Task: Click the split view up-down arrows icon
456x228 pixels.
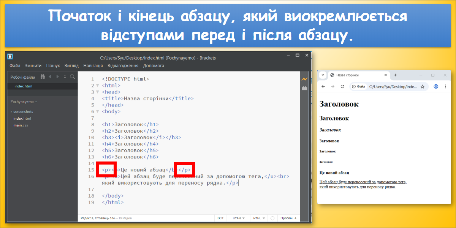Action: click(x=65, y=77)
